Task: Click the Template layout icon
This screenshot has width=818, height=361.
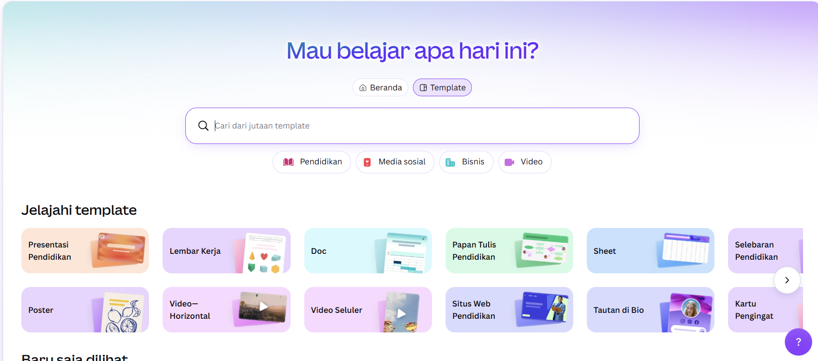Action: pos(423,88)
